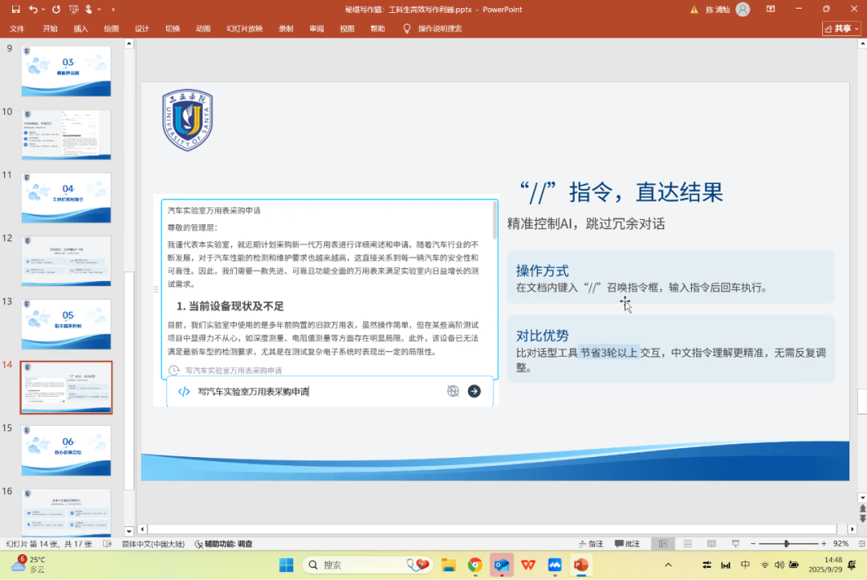Viewport: 867px width, 580px height.
Task: Open the 插入 (Insert) ribbon tab
Action: tap(80, 28)
